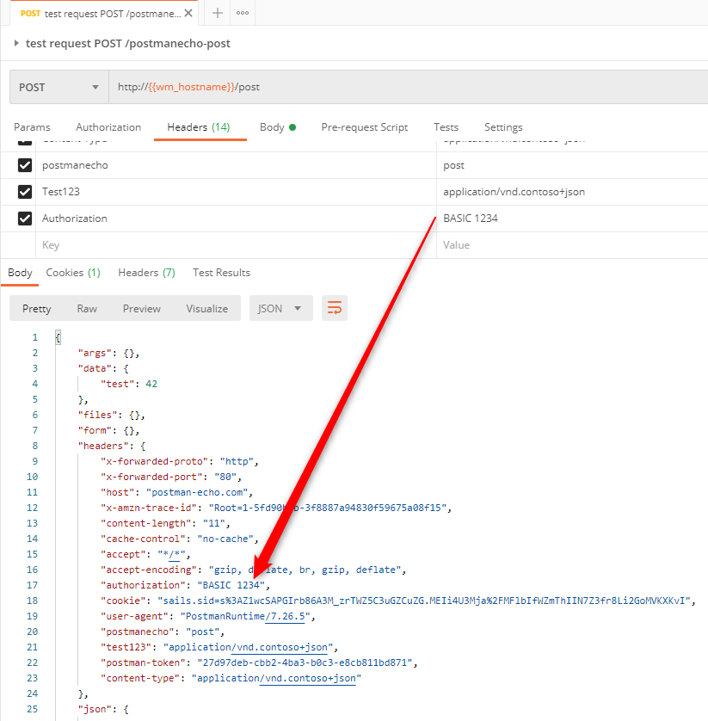Click the "authorization": "BASIC 1234" response line

[x=185, y=585]
